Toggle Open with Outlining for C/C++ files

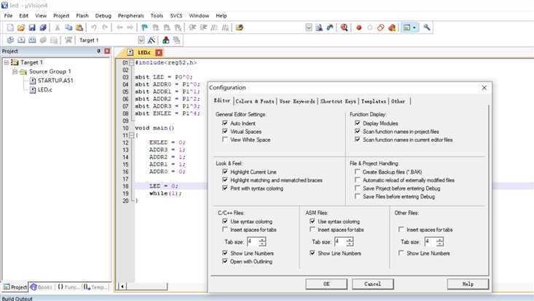tap(225, 261)
